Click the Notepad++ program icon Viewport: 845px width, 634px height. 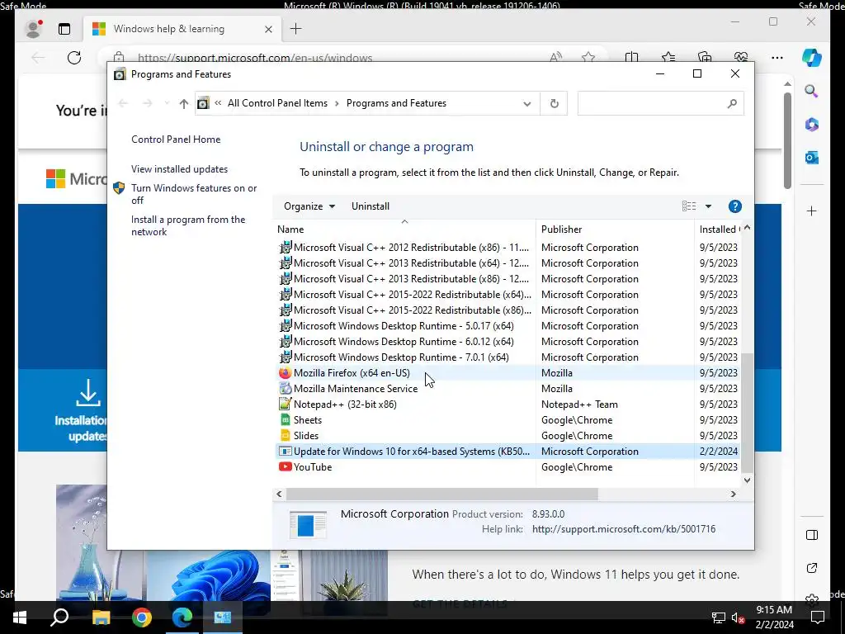click(285, 404)
